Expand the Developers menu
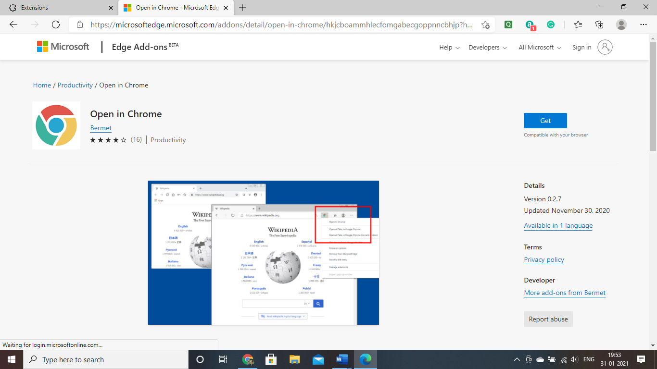Screen dimensions: 657x369 tap(487, 47)
